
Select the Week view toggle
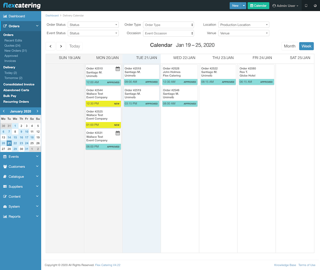(306, 46)
